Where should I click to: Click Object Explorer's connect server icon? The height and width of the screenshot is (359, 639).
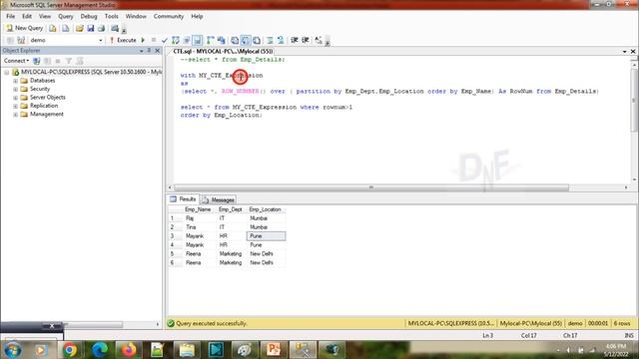37,61
